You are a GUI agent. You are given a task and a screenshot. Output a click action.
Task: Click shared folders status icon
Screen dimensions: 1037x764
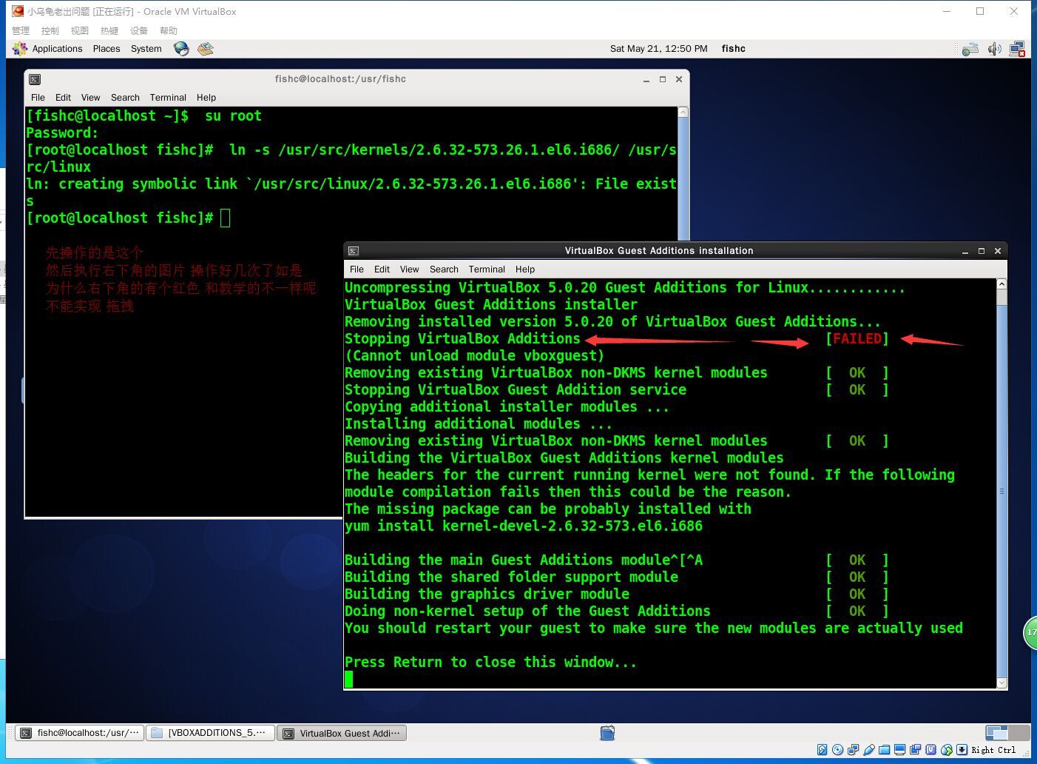[884, 750]
